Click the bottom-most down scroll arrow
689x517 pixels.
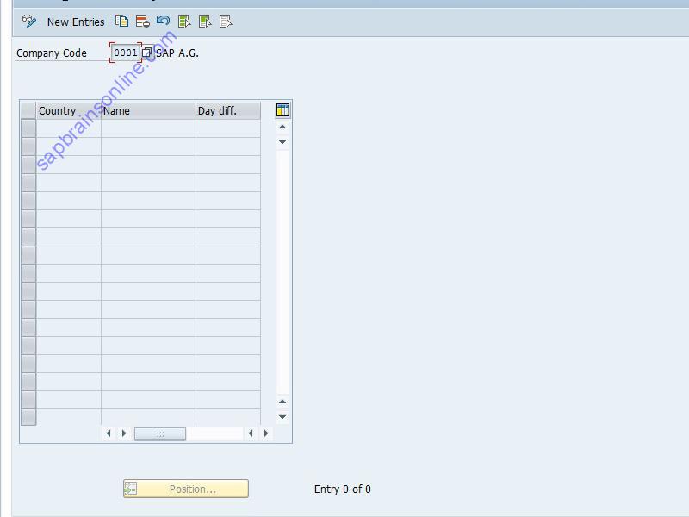(282, 417)
